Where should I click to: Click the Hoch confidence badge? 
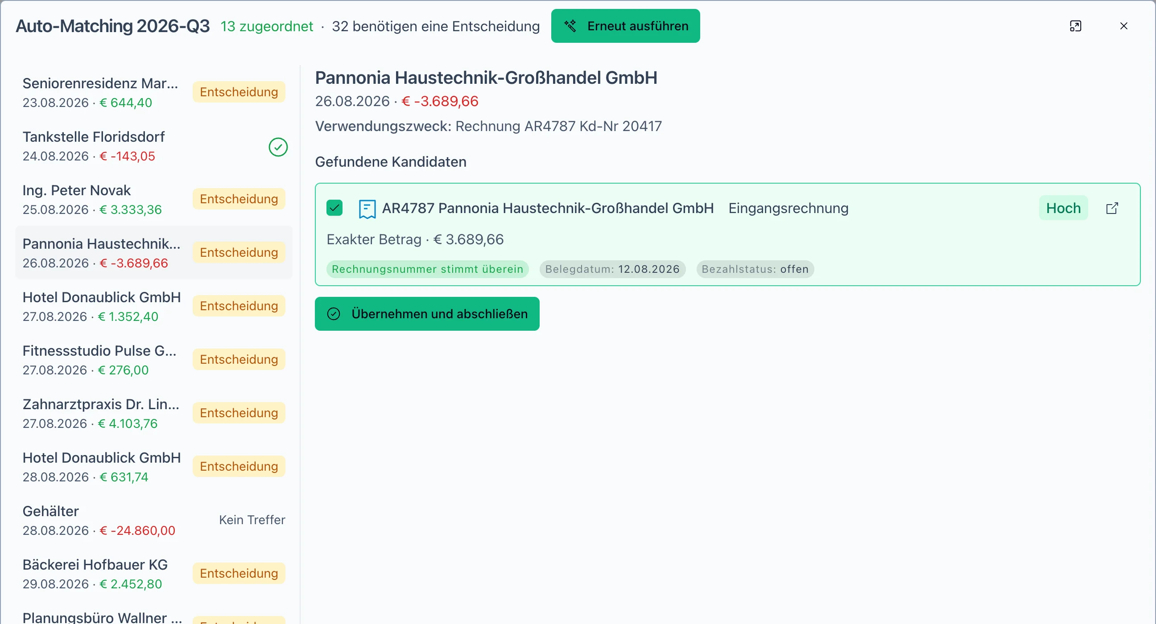(x=1063, y=208)
